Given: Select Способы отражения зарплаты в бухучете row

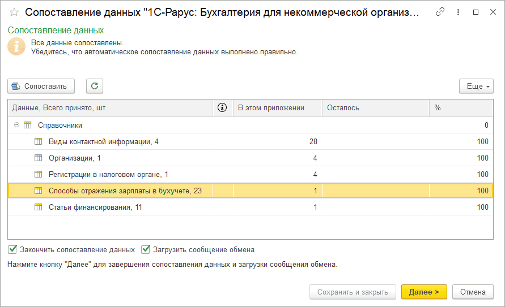Looking at the screenshot, I should click(x=251, y=191).
